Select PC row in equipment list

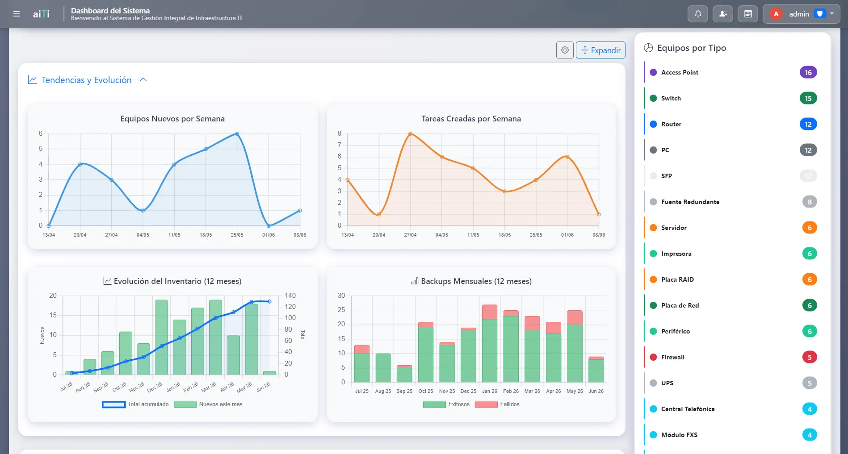(x=733, y=150)
